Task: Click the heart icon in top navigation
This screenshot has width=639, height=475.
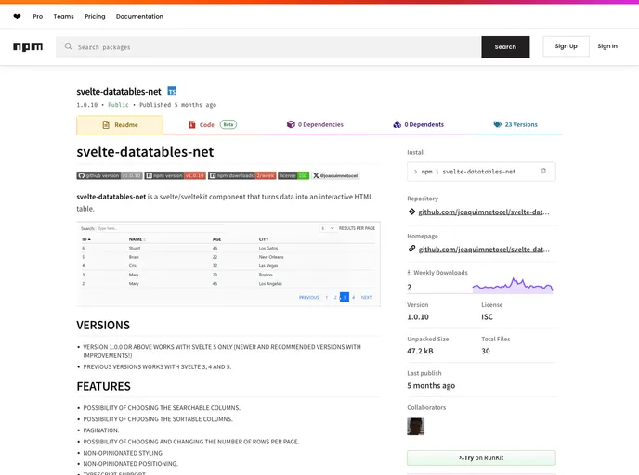Action: tap(17, 17)
